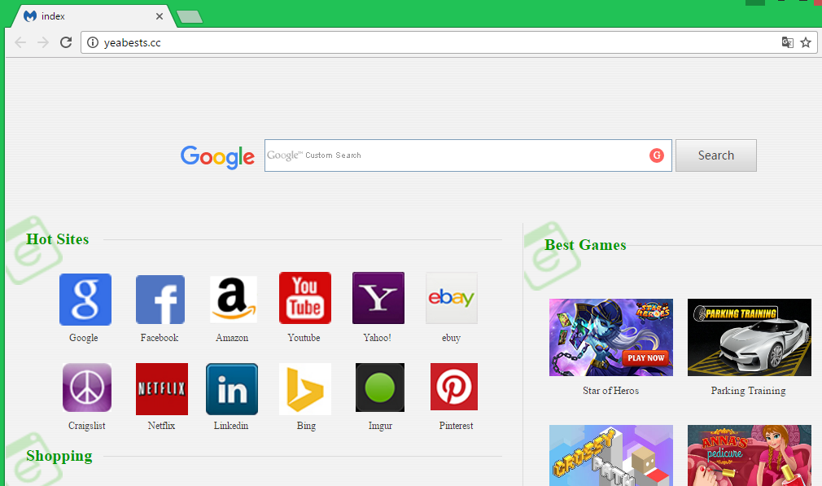Click the Amazon text link

pos(232,338)
